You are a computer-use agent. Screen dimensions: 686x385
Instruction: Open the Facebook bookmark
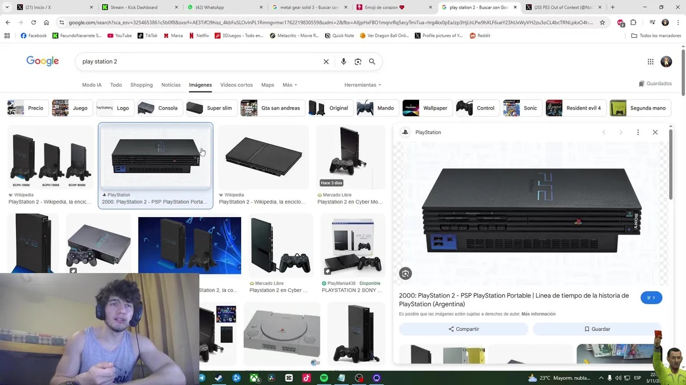point(33,36)
